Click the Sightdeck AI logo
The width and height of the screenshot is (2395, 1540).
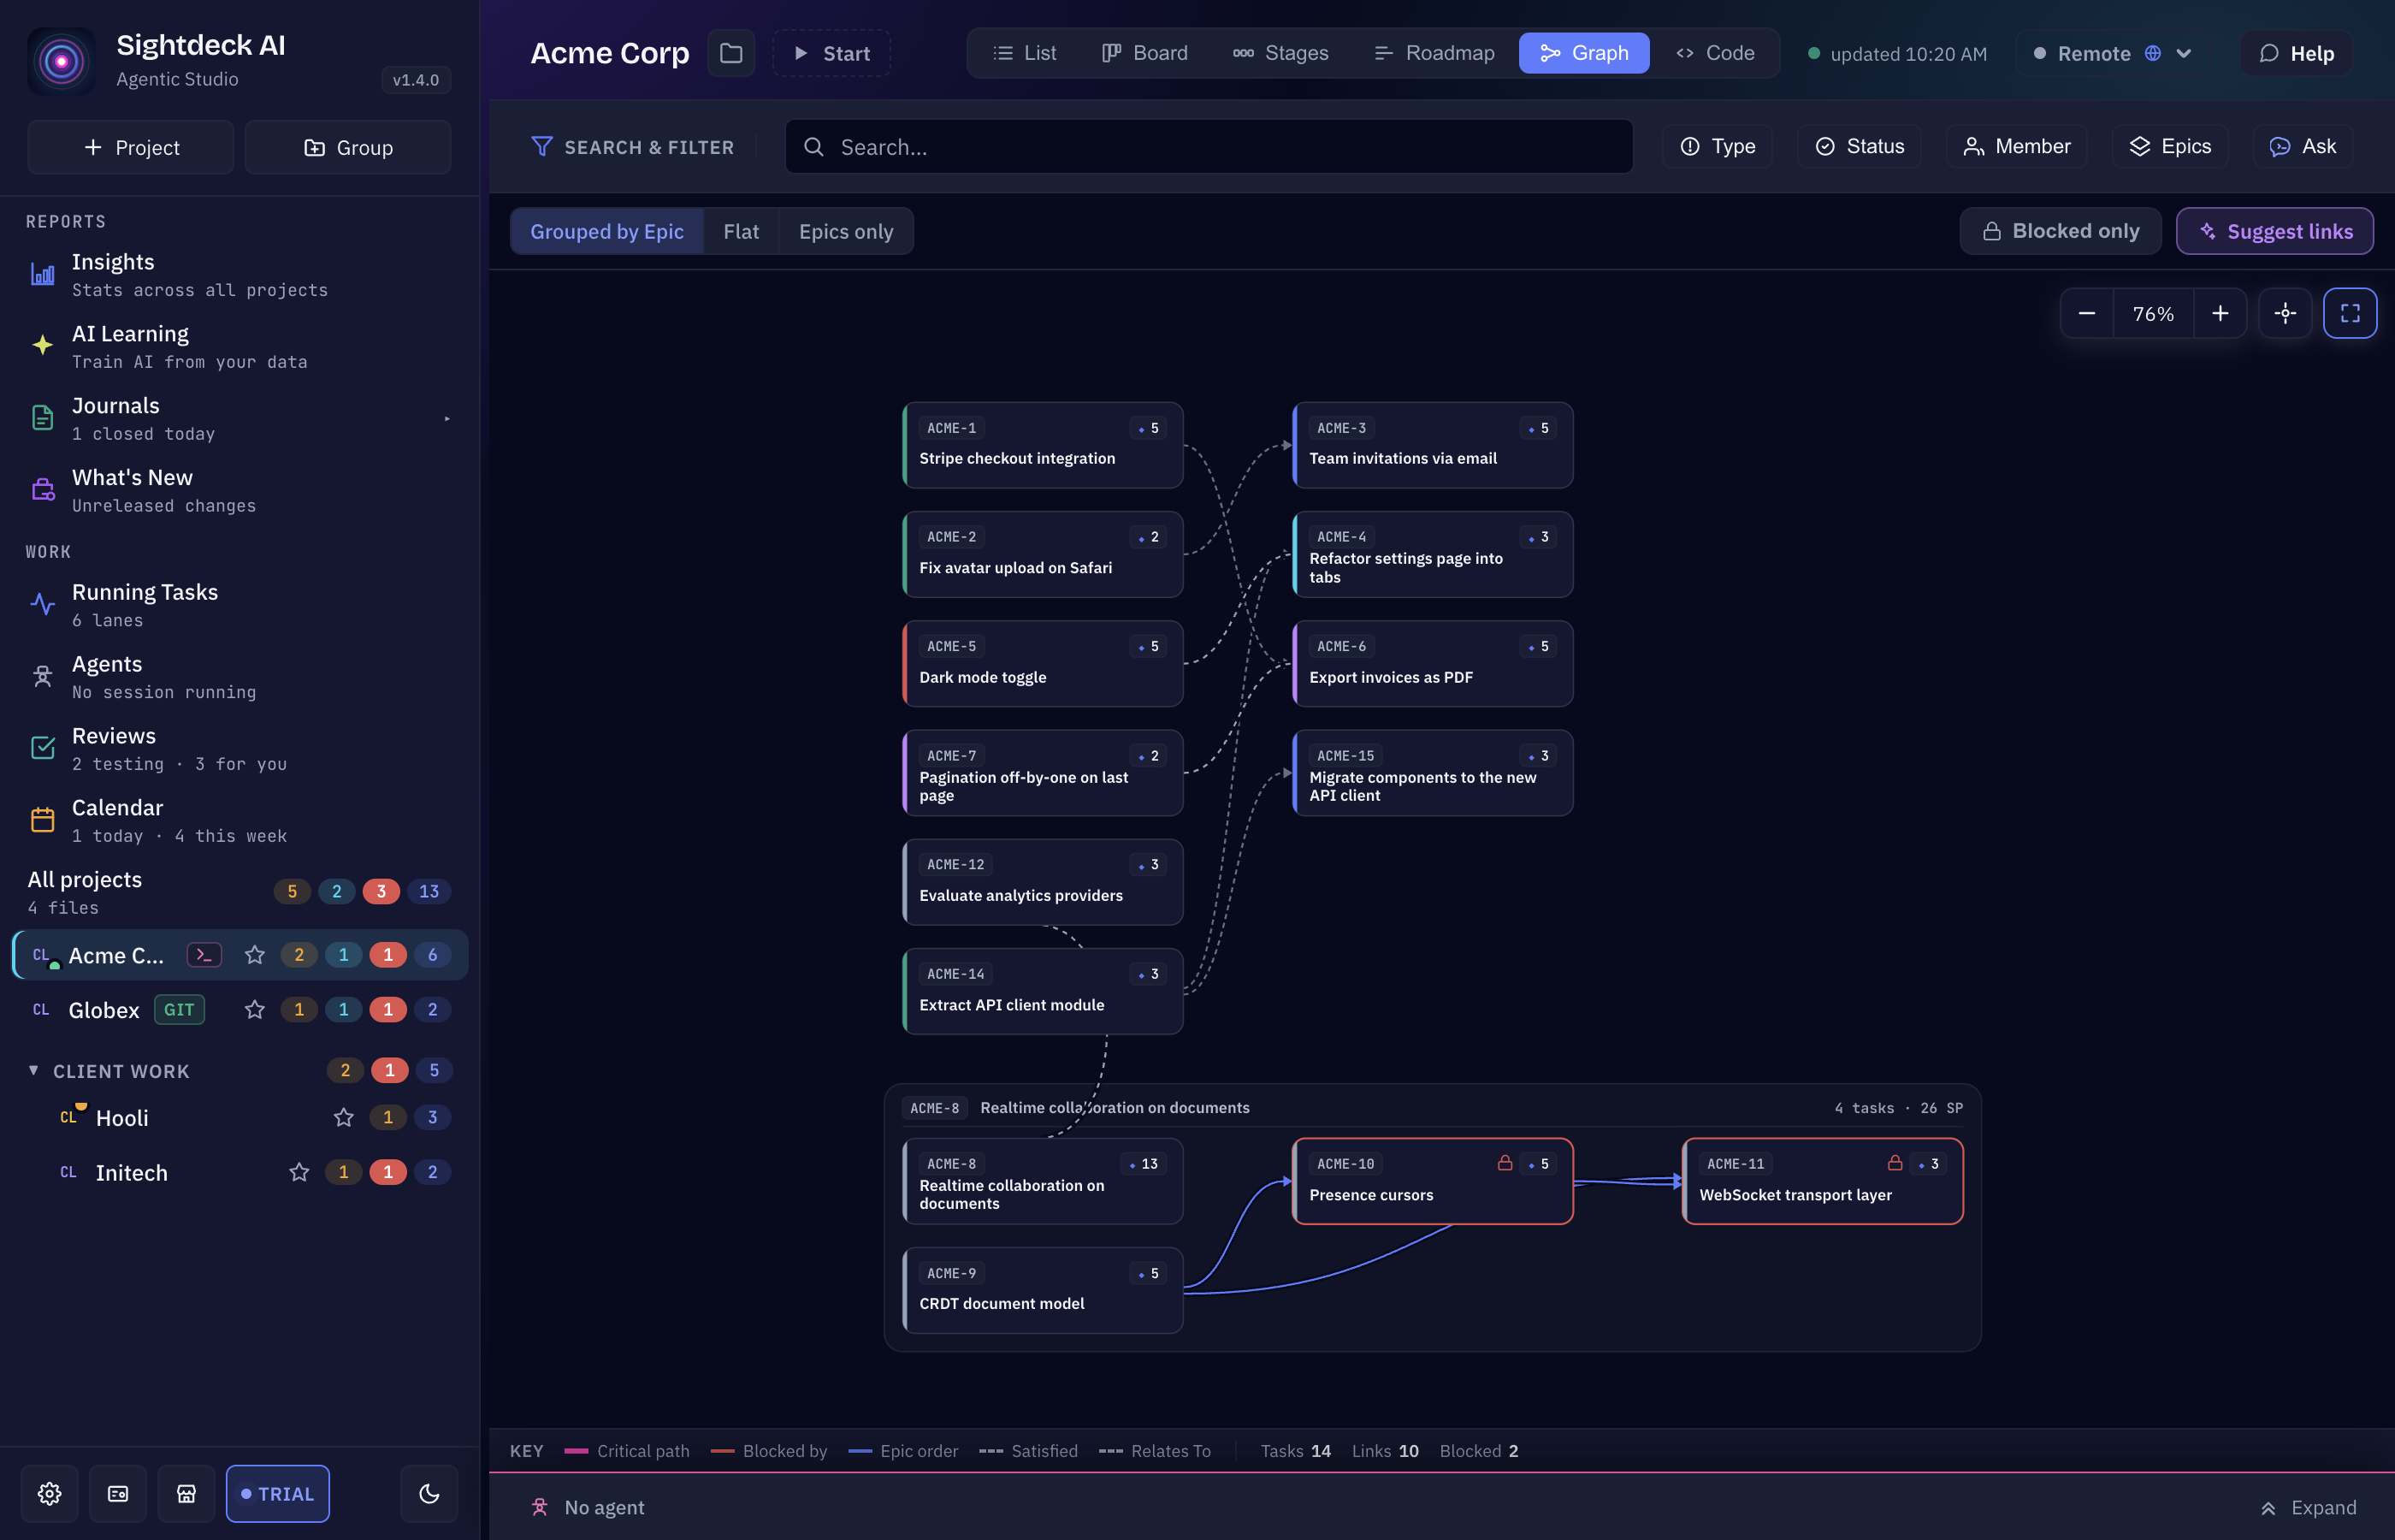[61, 61]
